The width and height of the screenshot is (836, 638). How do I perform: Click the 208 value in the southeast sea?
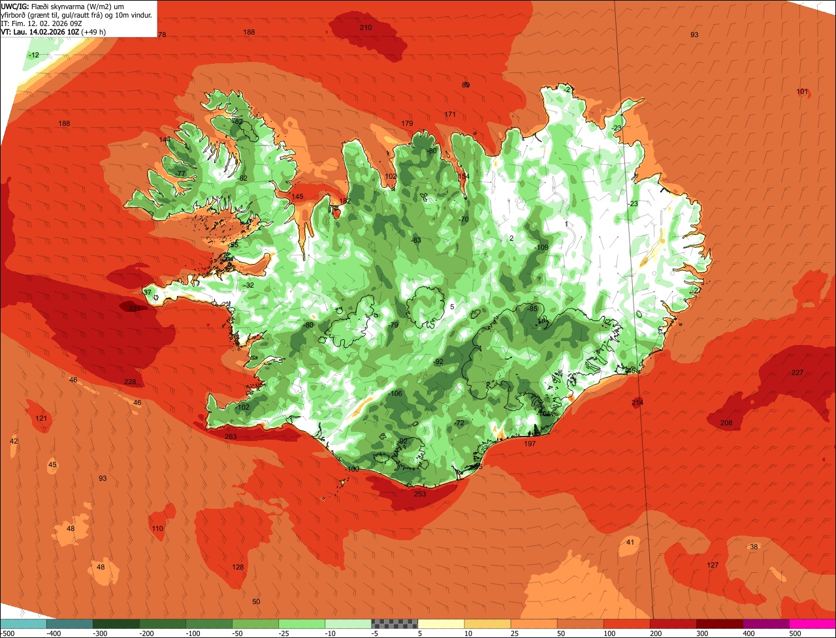(726, 423)
